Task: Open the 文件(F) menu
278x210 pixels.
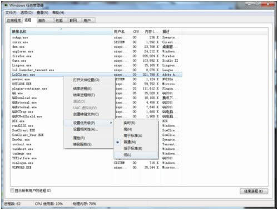Action: [11, 13]
